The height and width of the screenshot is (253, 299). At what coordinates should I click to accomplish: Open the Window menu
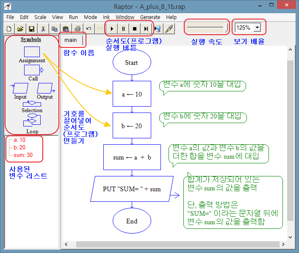tap(125, 17)
